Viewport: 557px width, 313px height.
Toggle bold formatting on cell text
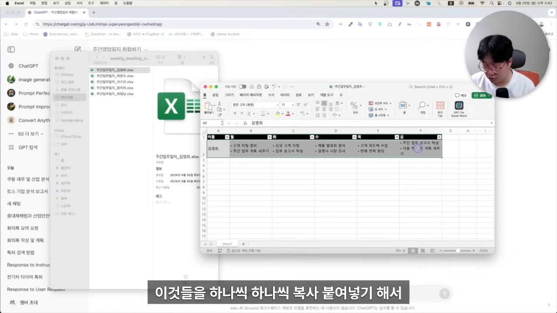[235, 114]
